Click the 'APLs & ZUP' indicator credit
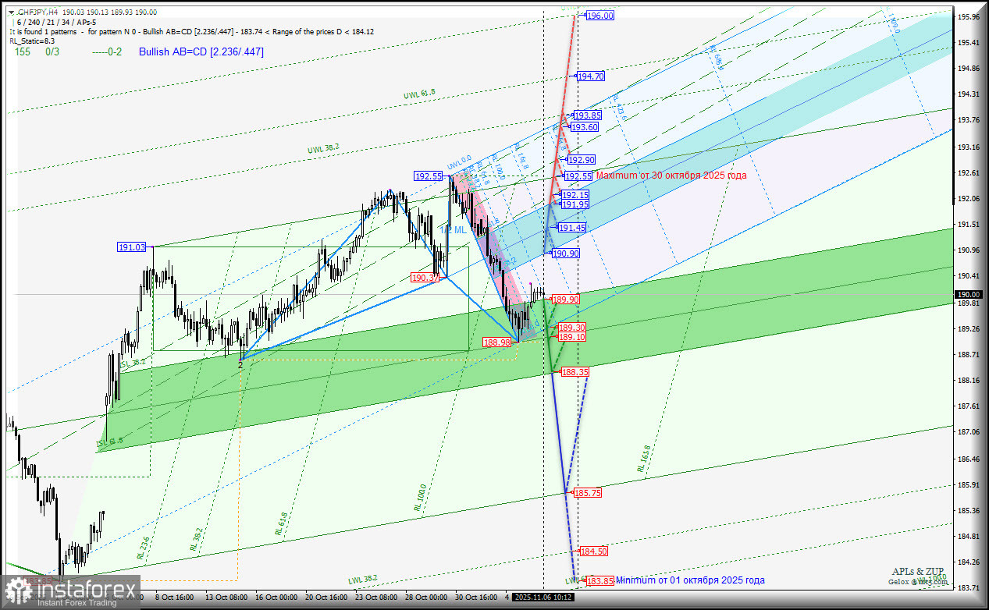Image resolution: width=989 pixels, height=610 pixels. [920, 572]
